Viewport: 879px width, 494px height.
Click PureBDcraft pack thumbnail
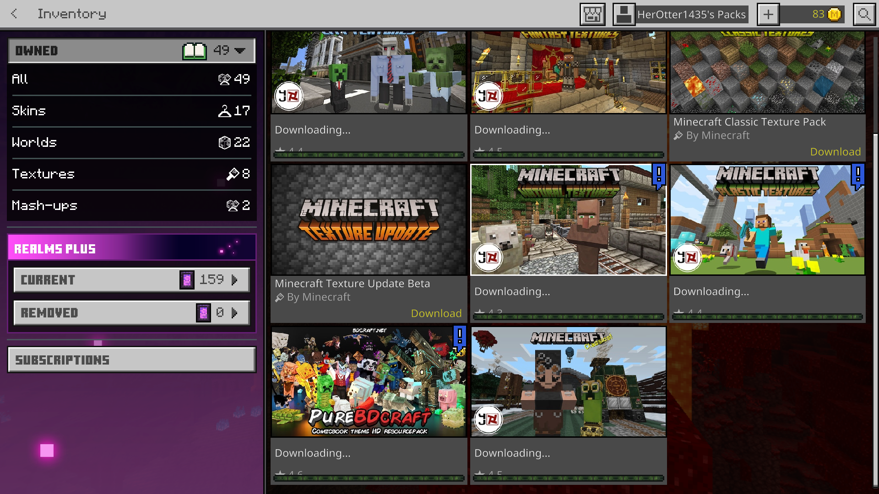click(x=369, y=381)
